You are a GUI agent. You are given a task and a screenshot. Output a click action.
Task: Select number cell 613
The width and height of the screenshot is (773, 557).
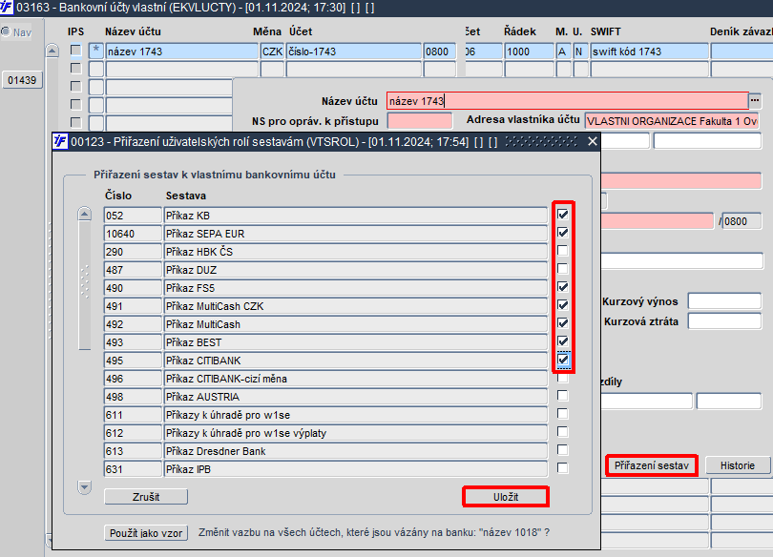click(x=133, y=451)
